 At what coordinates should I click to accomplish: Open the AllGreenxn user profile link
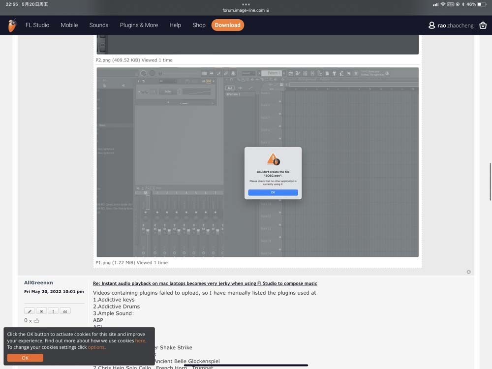point(38,283)
